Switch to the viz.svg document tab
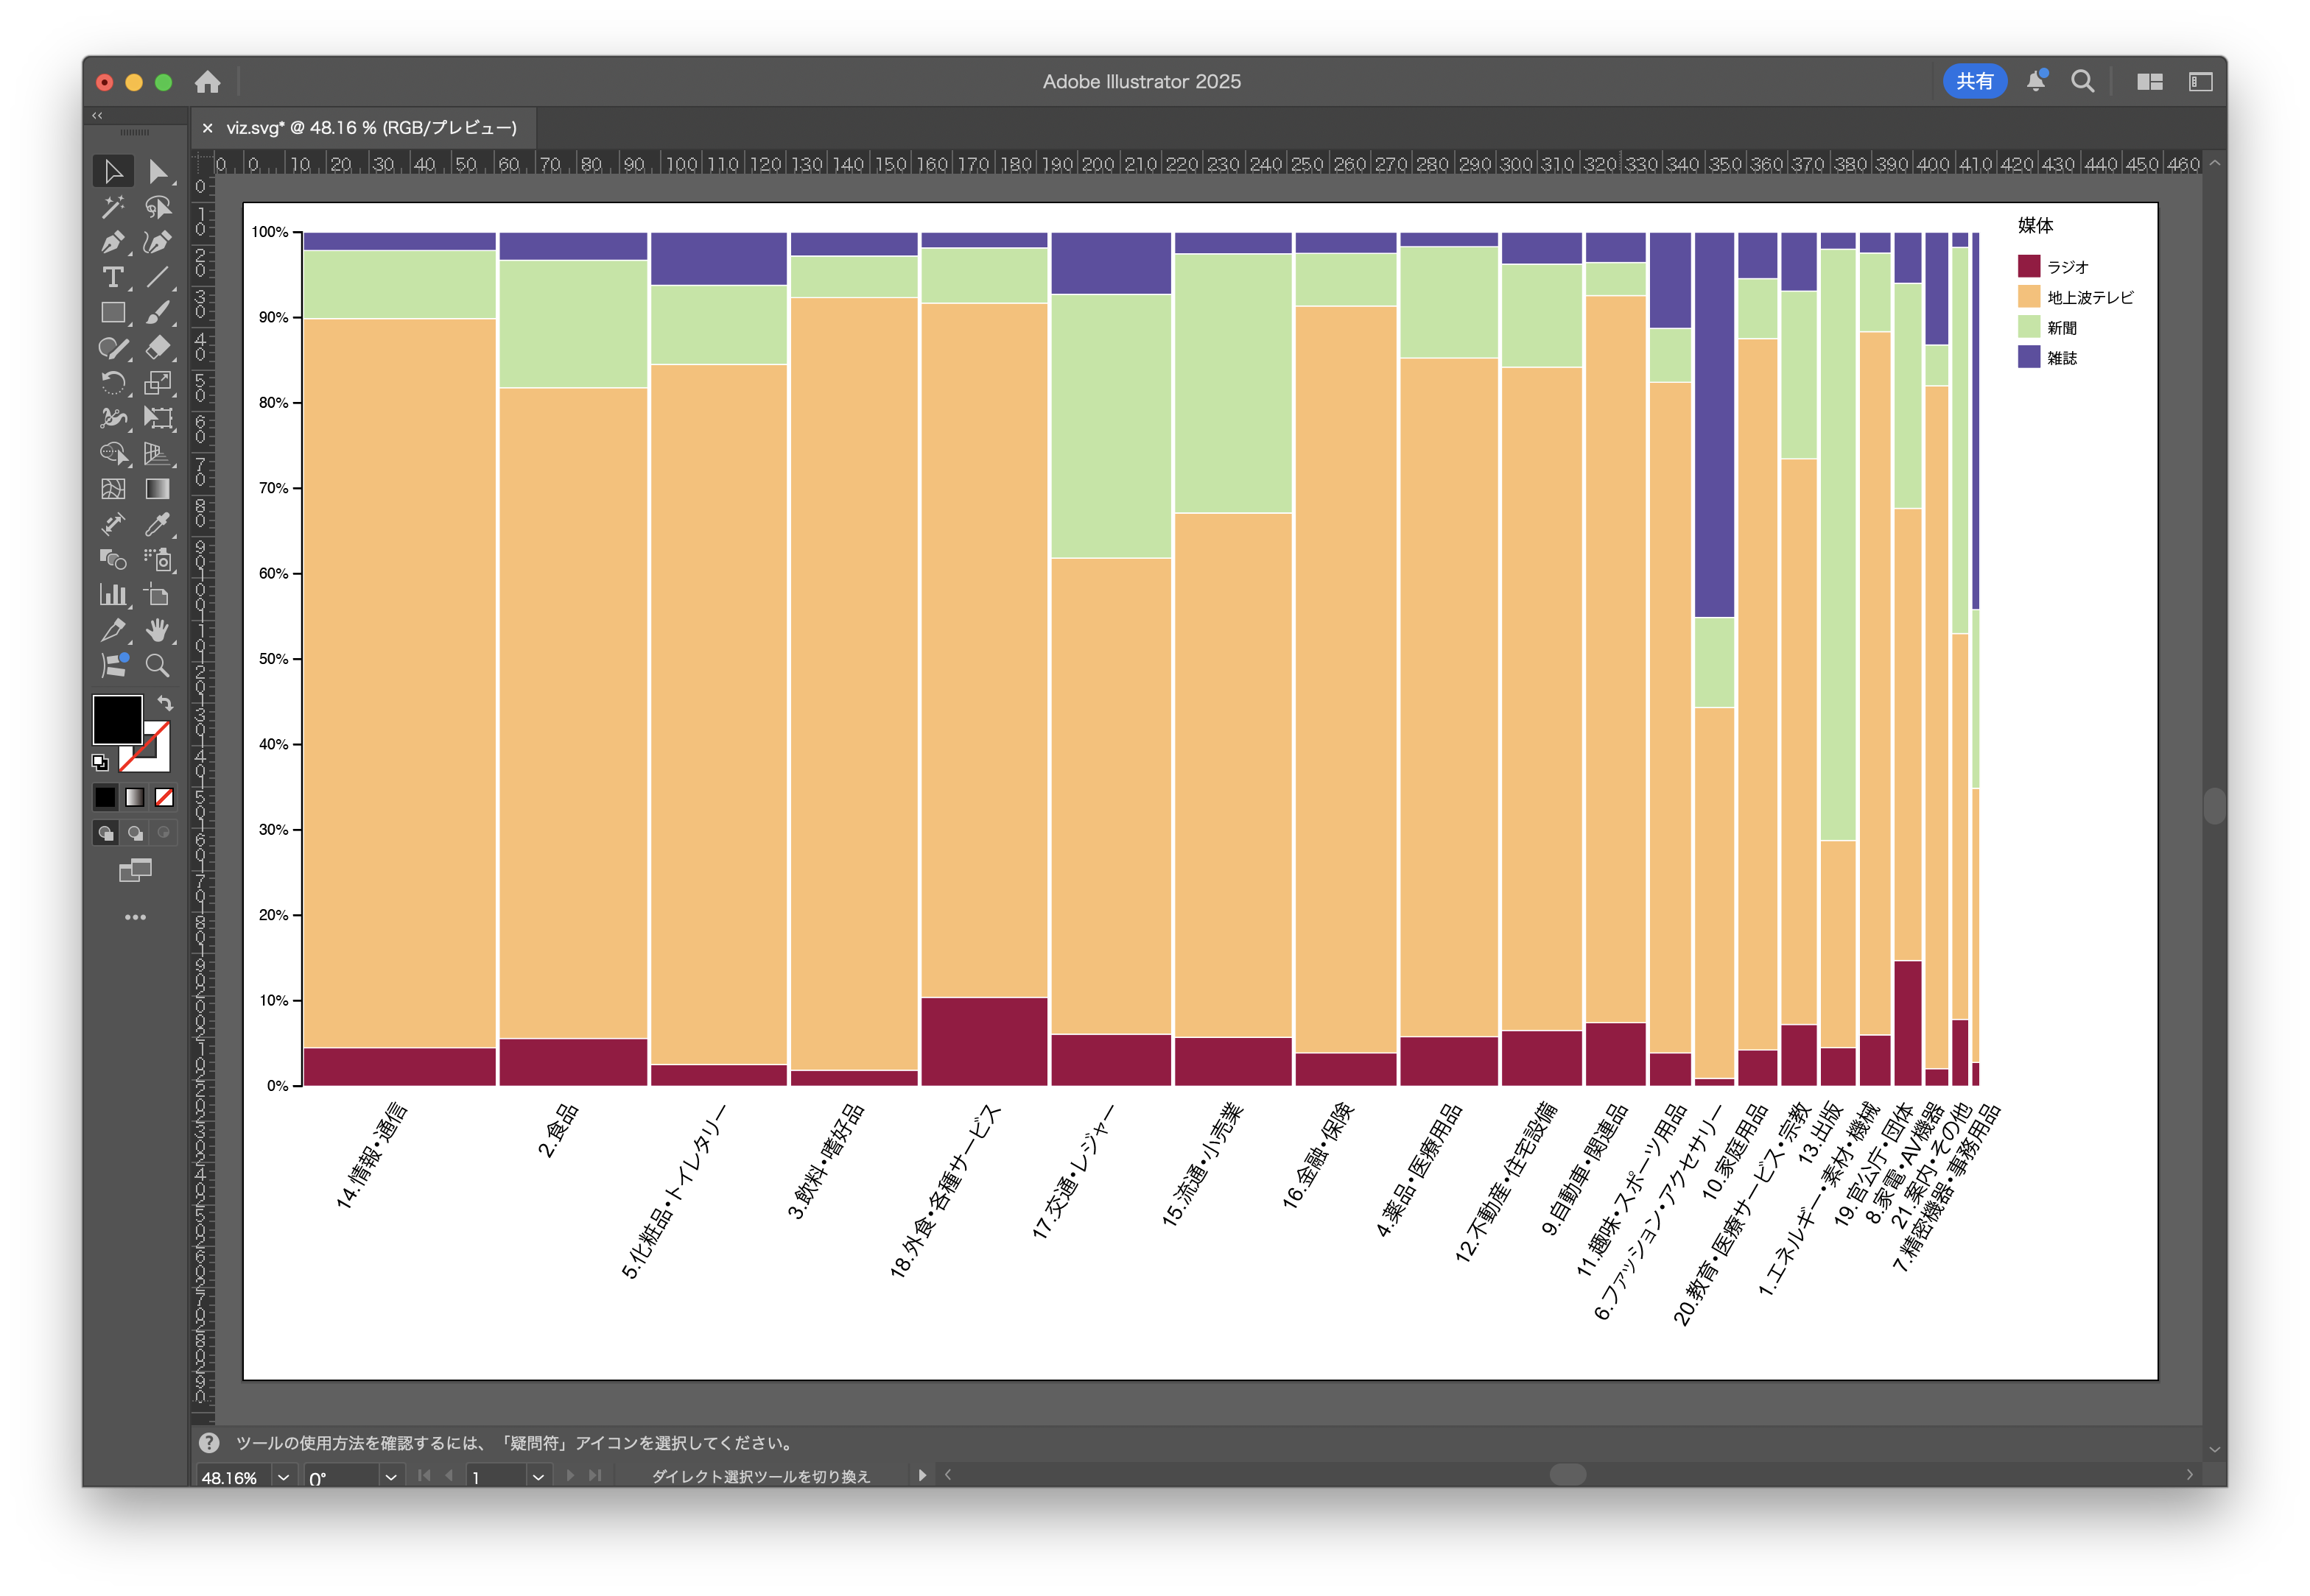 coord(371,128)
